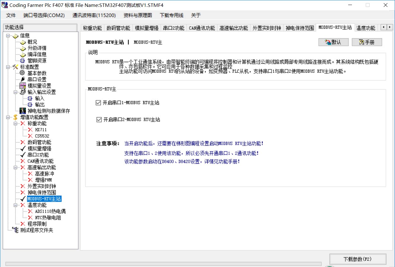Viewport: 395px width, 267px height.
Task: Click the 模拟量设置 chart icon
Action: (x=23, y=86)
